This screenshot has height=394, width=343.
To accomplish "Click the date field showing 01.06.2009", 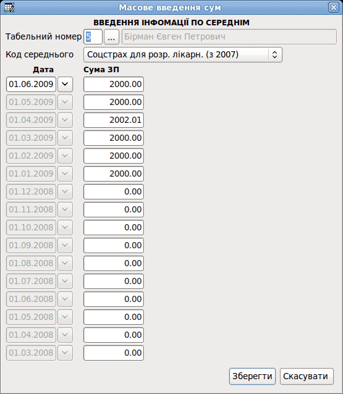I will tap(31, 84).
